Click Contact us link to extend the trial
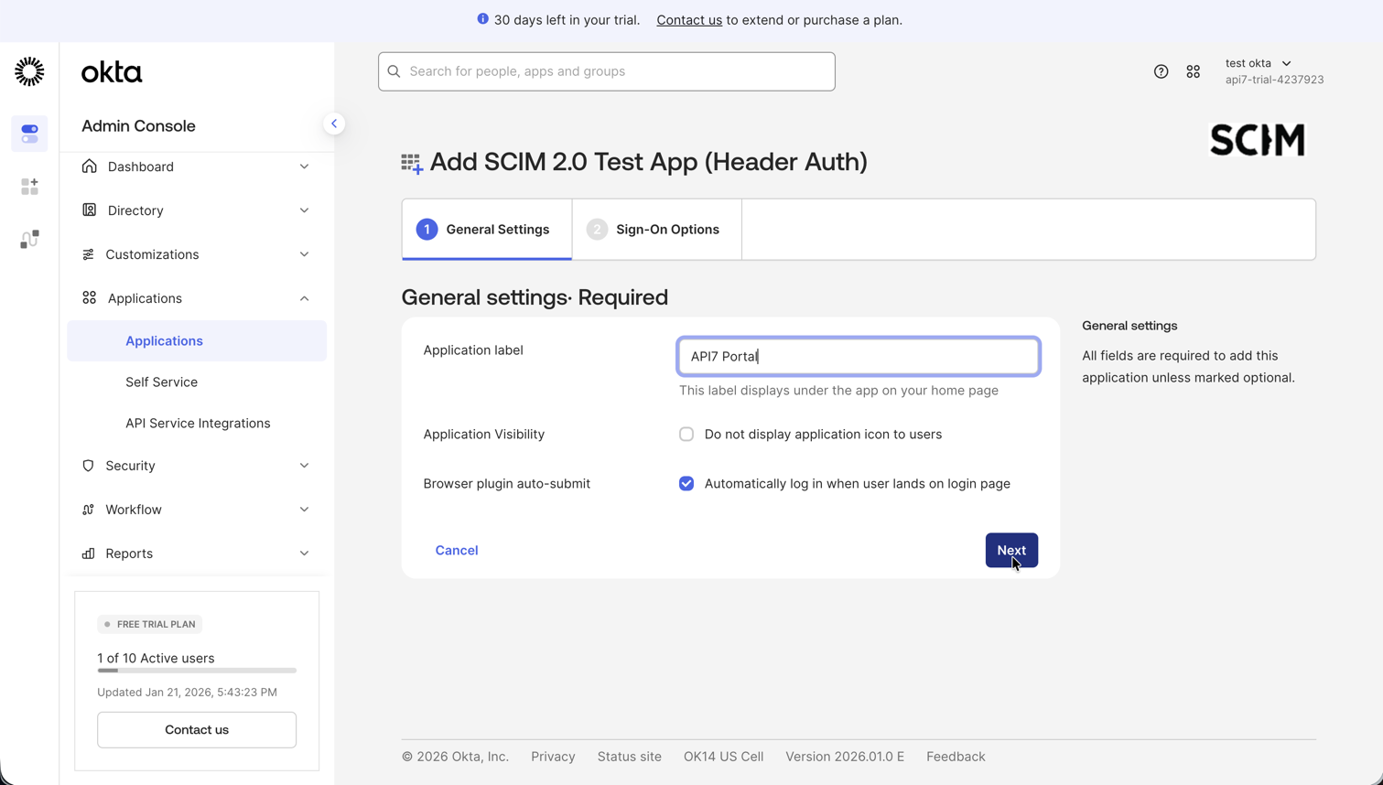This screenshot has width=1383, height=785. click(x=688, y=19)
